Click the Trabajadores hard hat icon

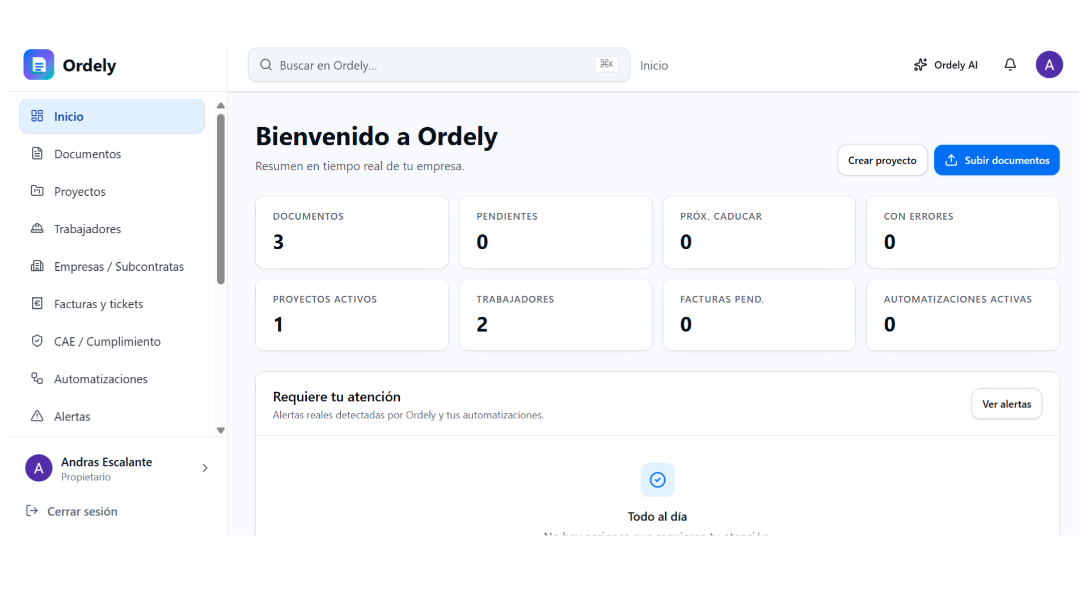37,228
